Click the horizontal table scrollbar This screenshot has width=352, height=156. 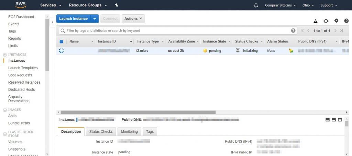[x=138, y=112]
